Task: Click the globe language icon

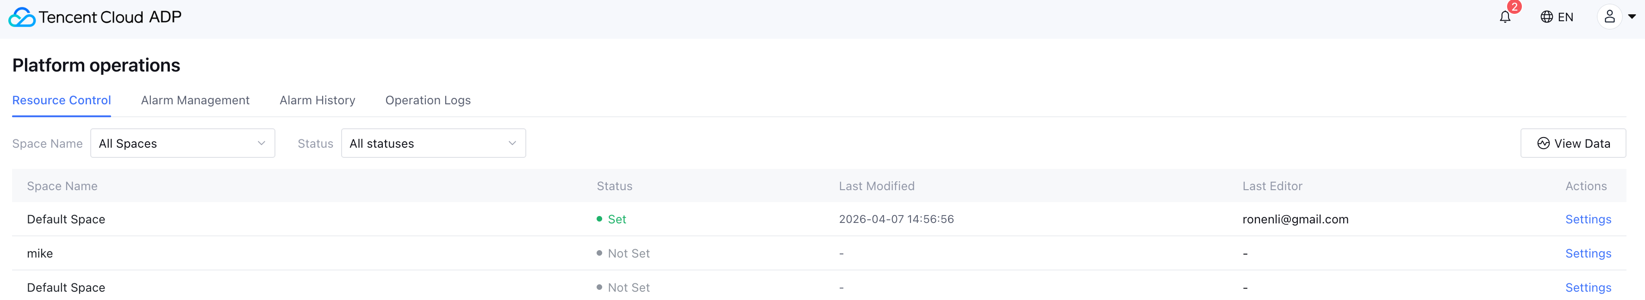Action: [1546, 17]
